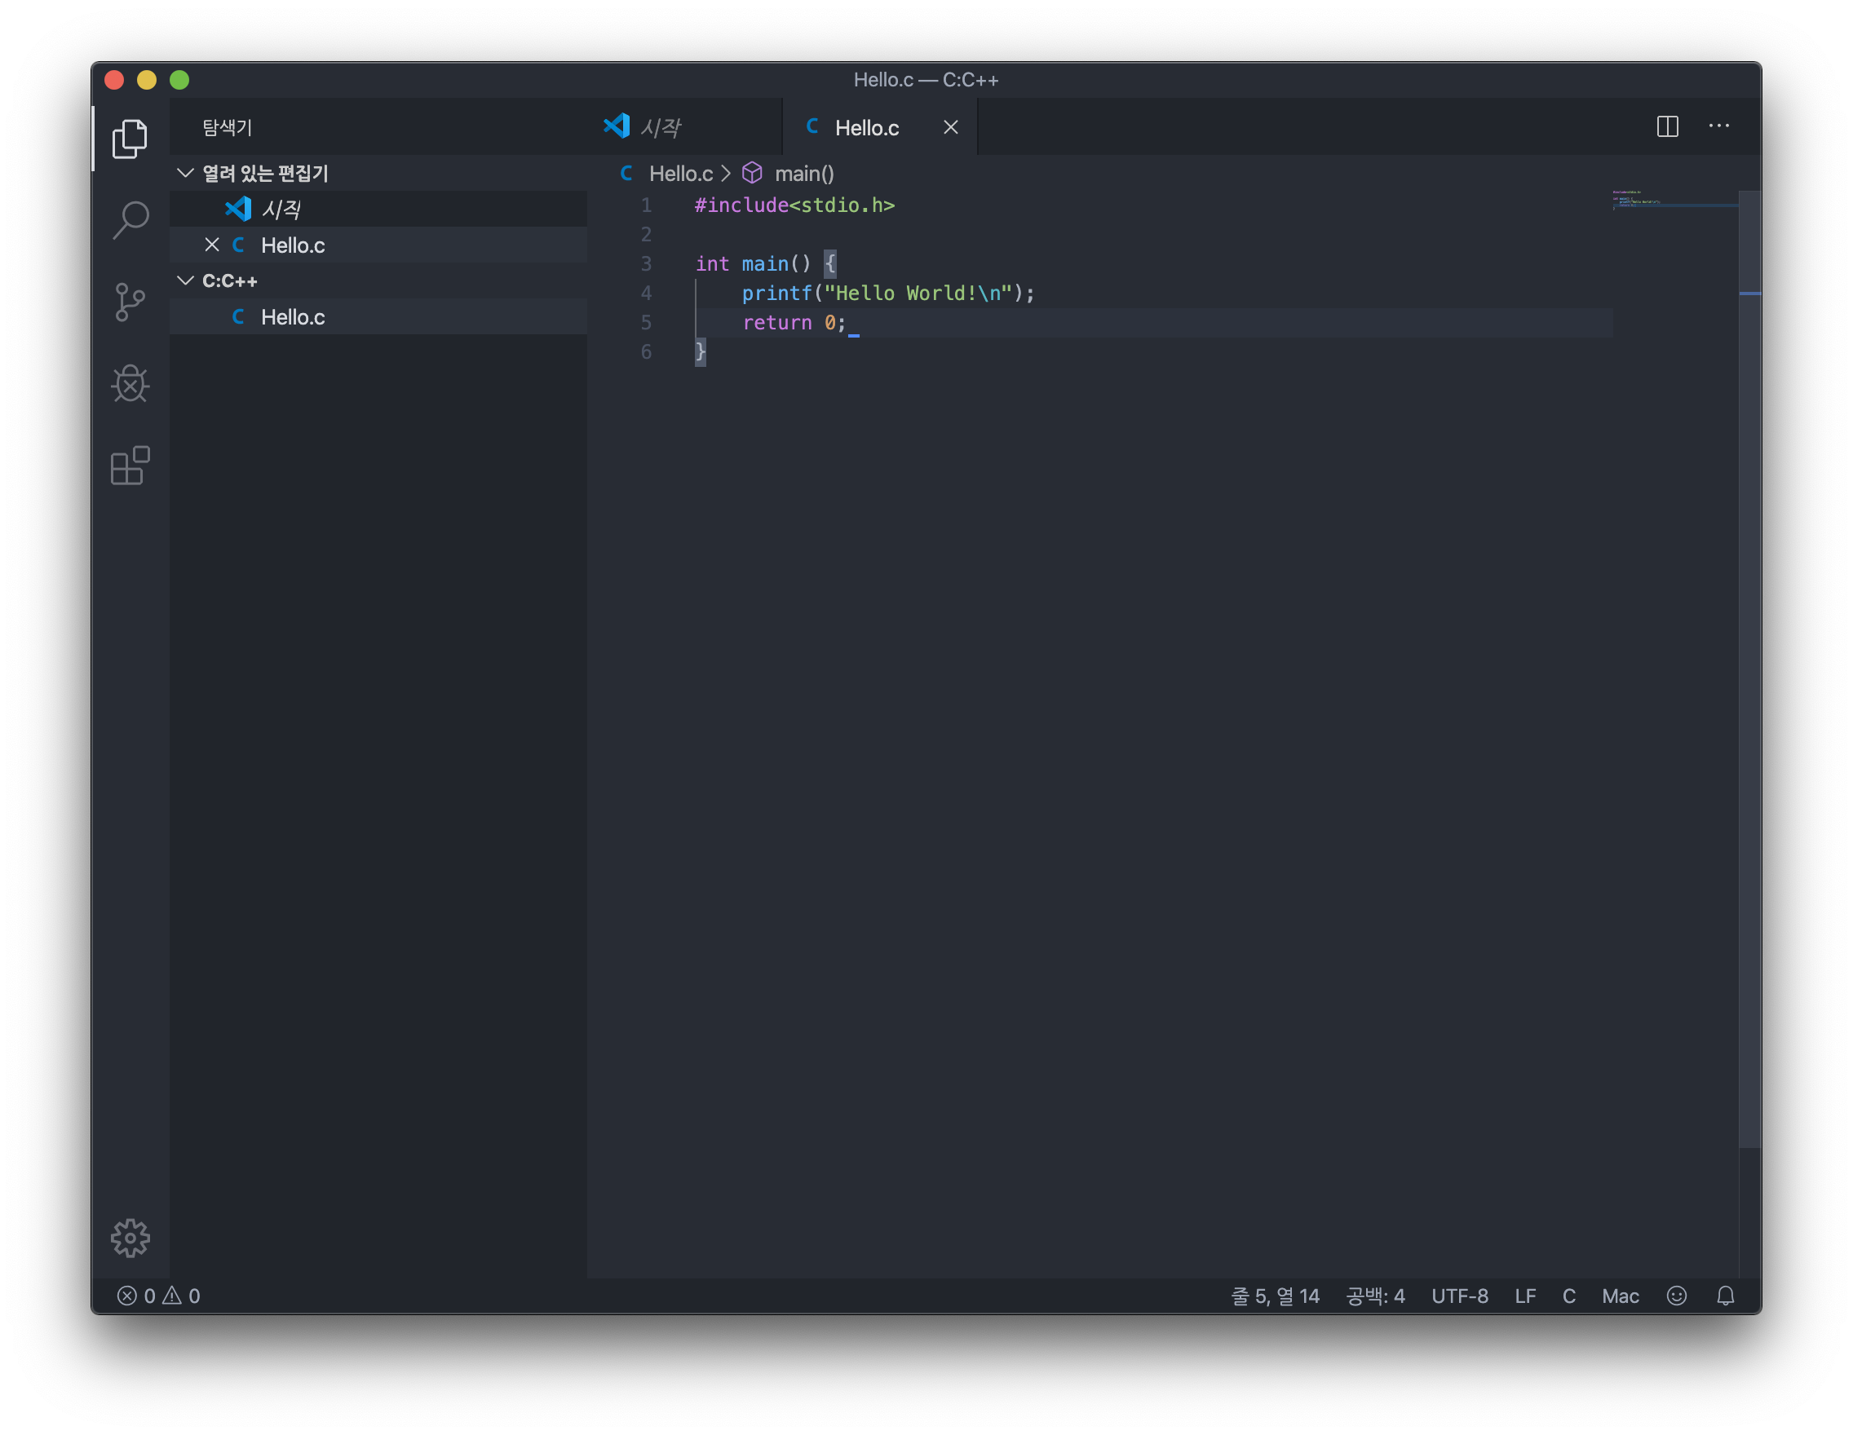Close the Hello.c editor tab
The width and height of the screenshot is (1853, 1435).
pos(950,127)
